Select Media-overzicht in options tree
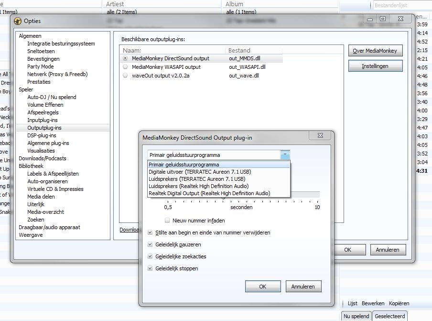Viewport: 432px width, 321px height. [45, 212]
